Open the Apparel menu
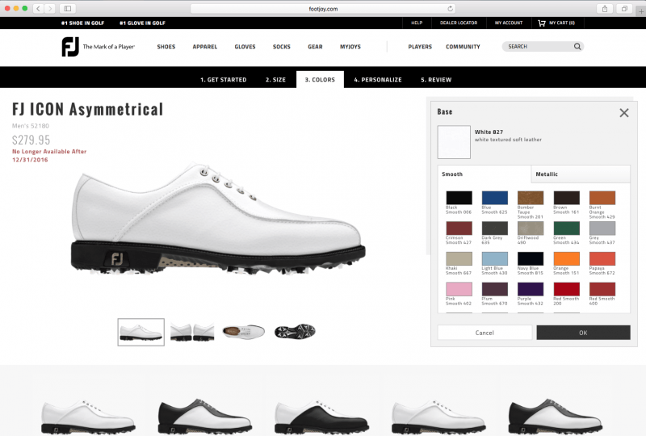646x436 pixels. pos(205,47)
